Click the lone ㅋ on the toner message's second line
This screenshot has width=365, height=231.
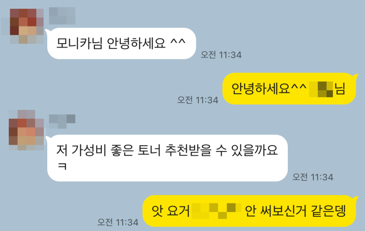coord(62,166)
